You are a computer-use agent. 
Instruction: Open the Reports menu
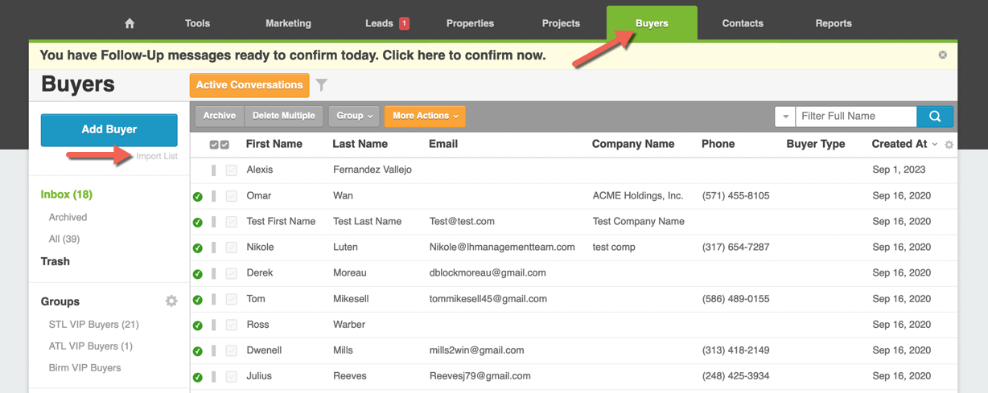[834, 23]
